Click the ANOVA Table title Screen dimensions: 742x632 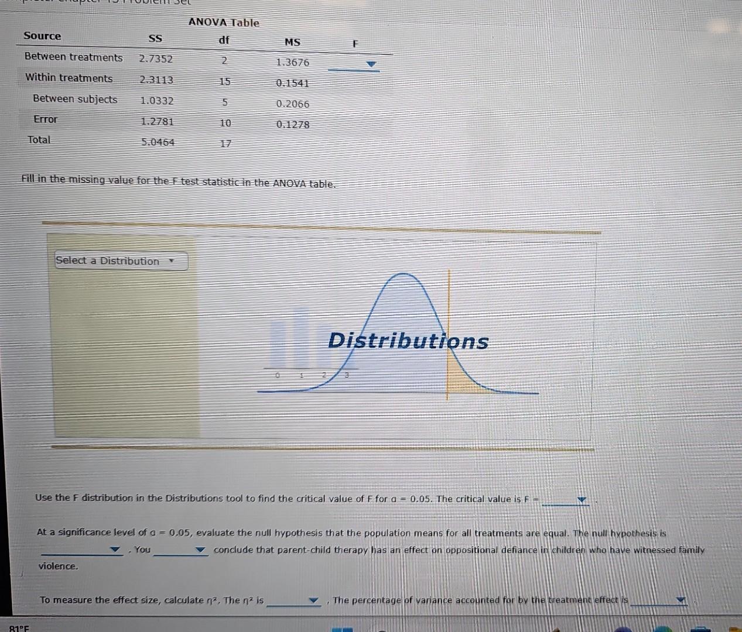(224, 23)
